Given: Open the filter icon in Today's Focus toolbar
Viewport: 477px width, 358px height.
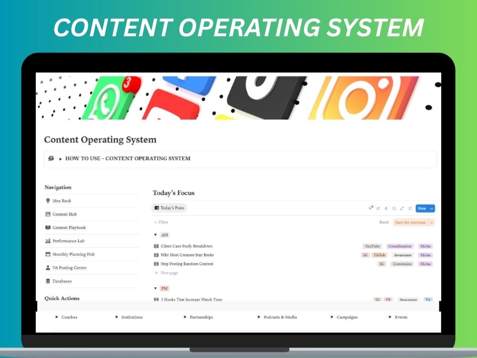Looking at the screenshot, I should point(371,208).
